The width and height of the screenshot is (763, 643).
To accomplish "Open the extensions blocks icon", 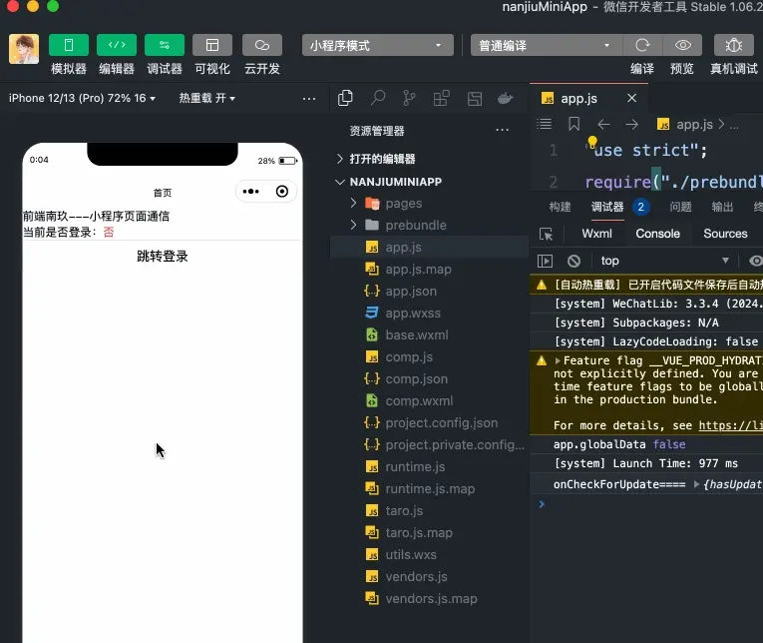I will [442, 99].
